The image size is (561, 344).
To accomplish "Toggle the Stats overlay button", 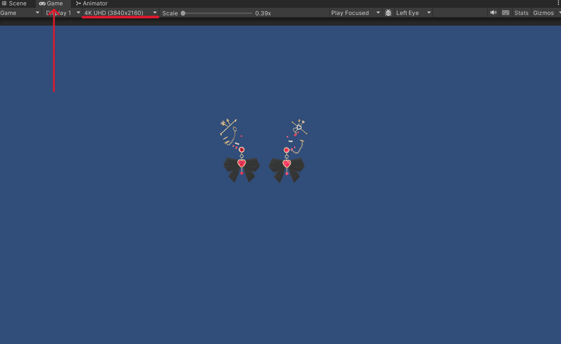I will click(x=521, y=13).
